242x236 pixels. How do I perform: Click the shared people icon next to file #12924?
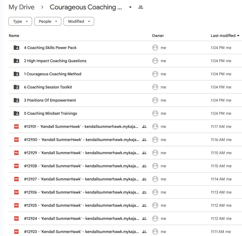(144, 218)
